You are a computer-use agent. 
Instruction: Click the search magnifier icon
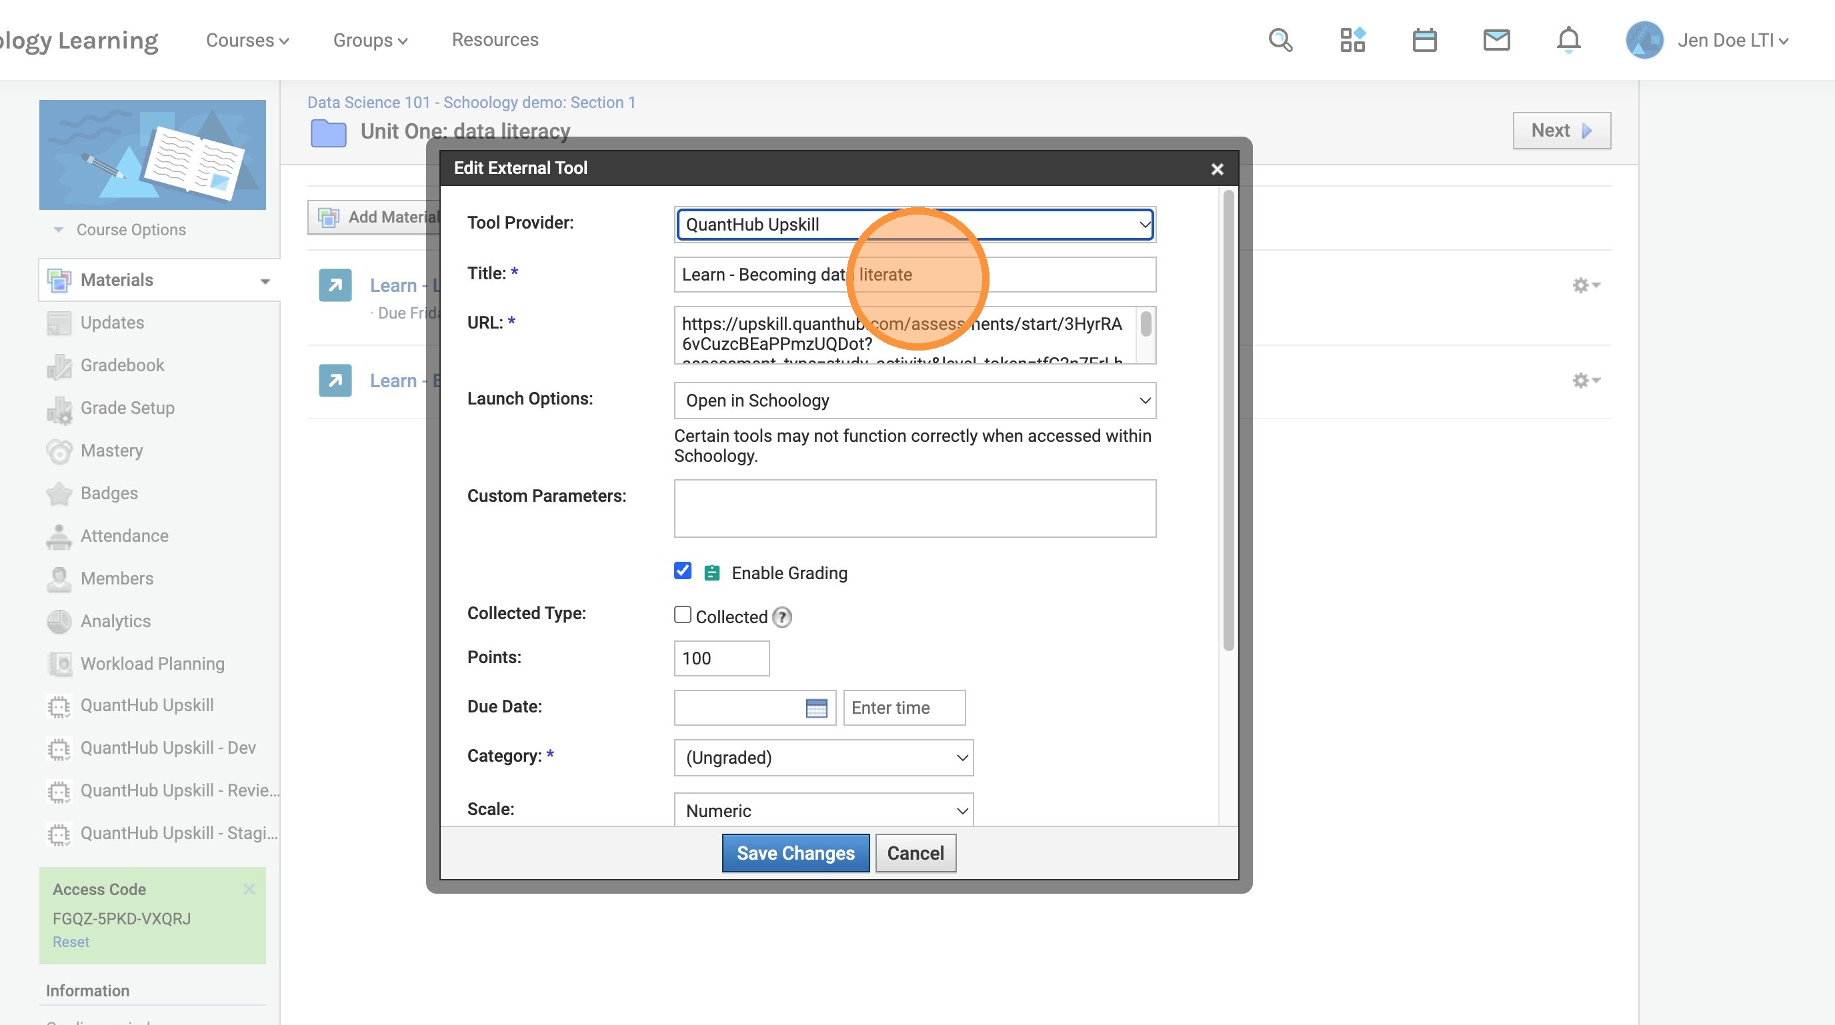click(1280, 40)
